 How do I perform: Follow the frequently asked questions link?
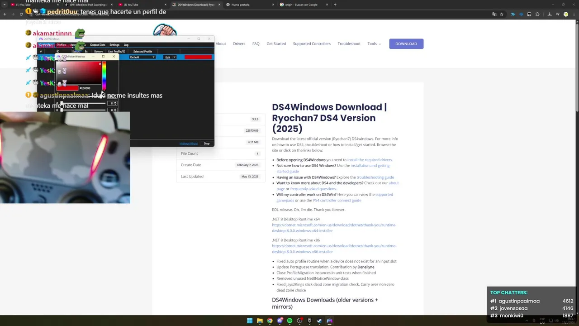tap(313, 189)
